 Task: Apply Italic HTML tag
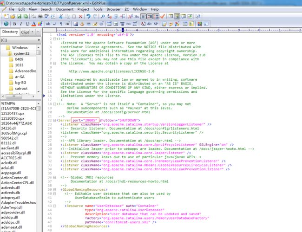[x=21, y=24]
